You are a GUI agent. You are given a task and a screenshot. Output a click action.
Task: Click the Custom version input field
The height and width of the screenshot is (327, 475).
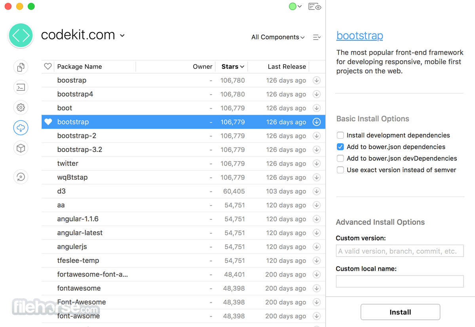[x=400, y=251]
